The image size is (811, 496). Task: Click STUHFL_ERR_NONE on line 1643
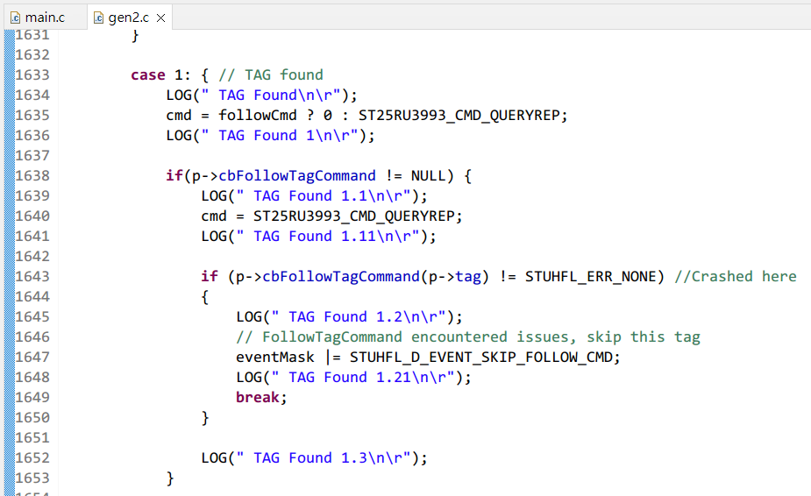pyautogui.click(x=591, y=277)
